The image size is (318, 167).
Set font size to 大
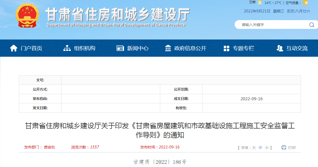(254, 148)
